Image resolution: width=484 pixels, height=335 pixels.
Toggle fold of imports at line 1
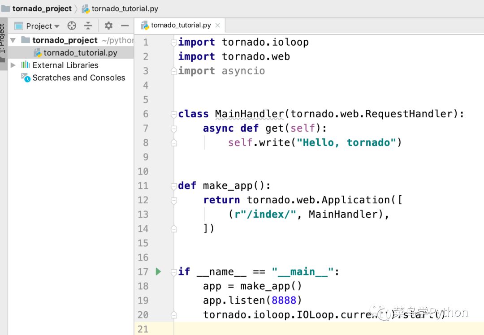[x=174, y=43]
